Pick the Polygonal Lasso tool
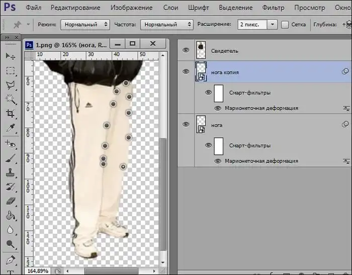The width and height of the screenshot is (352, 275). (10, 85)
